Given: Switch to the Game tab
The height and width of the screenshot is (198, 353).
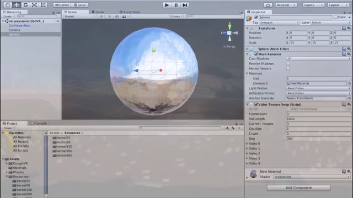Looking at the screenshot, I should pyautogui.click(x=98, y=12).
